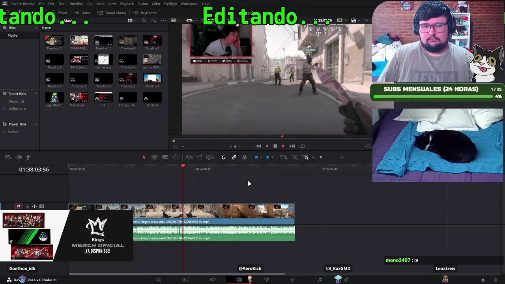The image size is (505, 284).
Task: Click the Overwrite Clip toolbar icon
Action: (200, 157)
